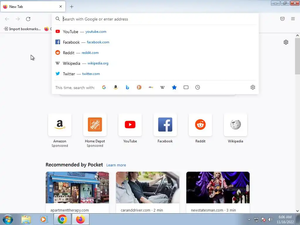Image resolution: width=300 pixels, height=225 pixels.
Task: Open Action Center flag tray icon
Action: click(263, 219)
